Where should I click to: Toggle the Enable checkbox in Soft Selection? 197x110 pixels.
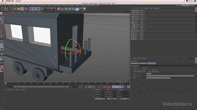(138, 68)
